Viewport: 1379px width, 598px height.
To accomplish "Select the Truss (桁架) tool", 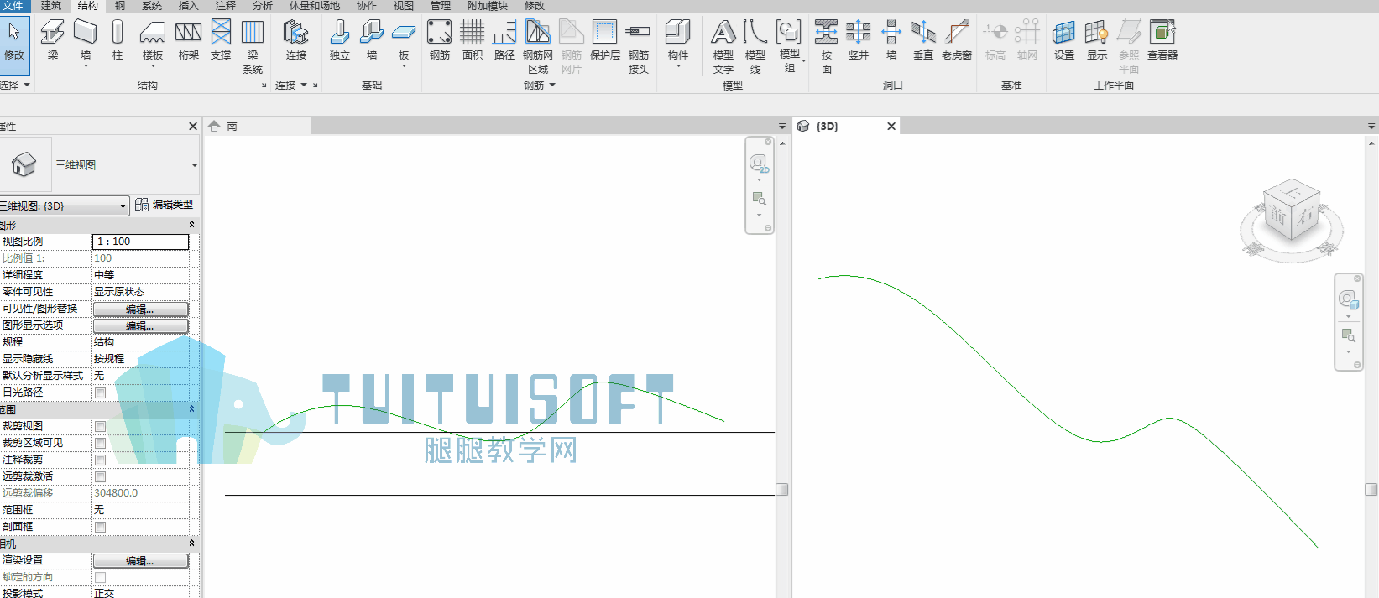I will (x=188, y=39).
